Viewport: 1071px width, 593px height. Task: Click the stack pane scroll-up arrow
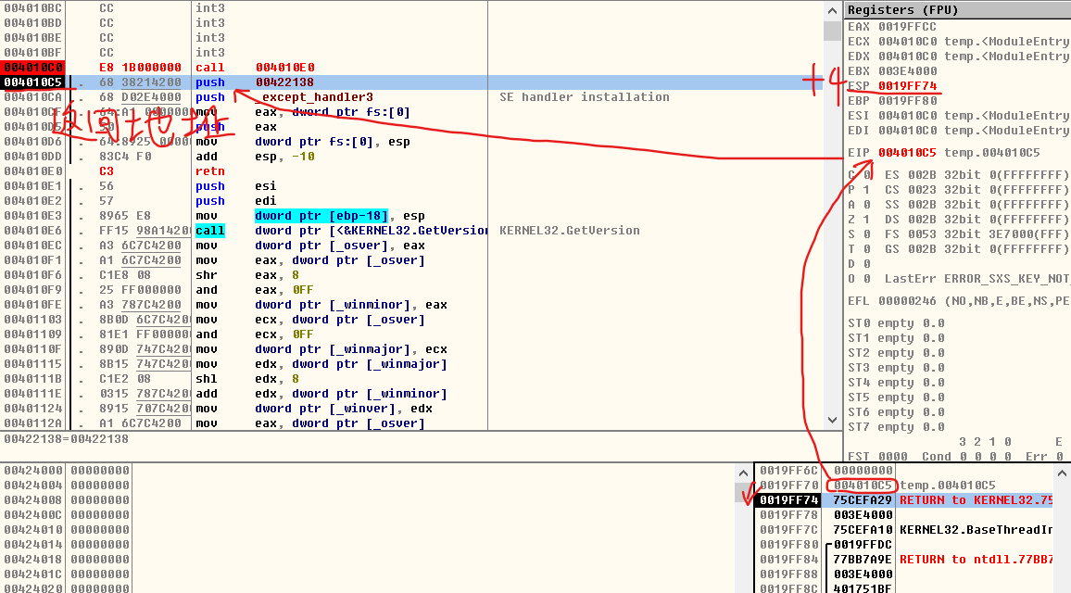[1064, 473]
